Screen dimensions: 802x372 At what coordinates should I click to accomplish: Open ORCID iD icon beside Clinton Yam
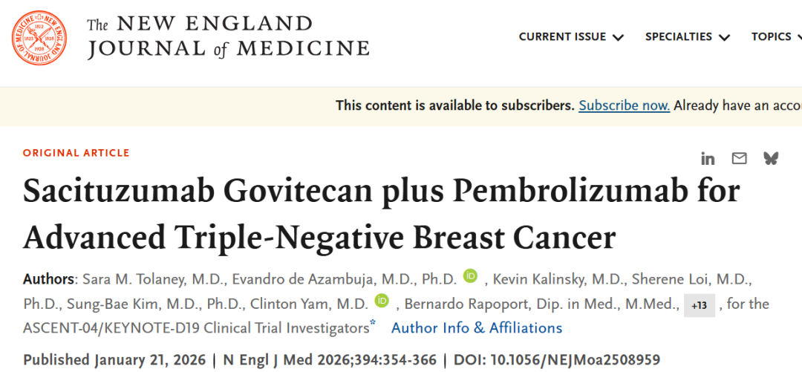click(x=382, y=301)
